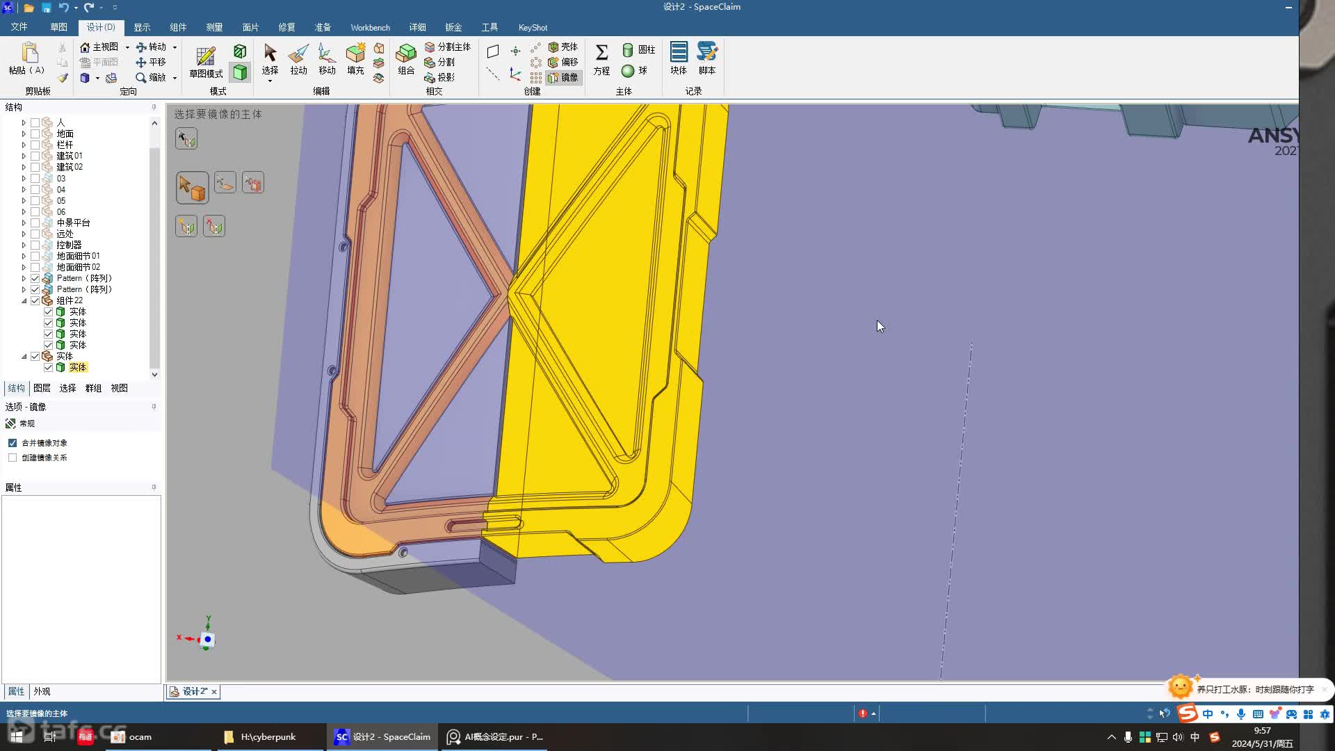Expand the 地面细节01 tree node
Viewport: 1335px width, 751px height.
pos(24,256)
